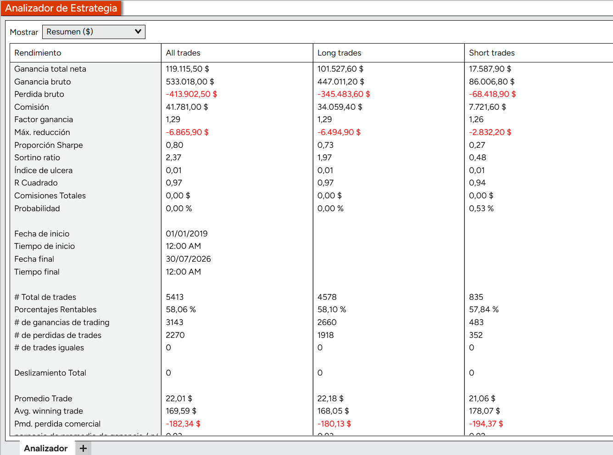Click the 119.115,50 $ net profit value
Viewport: 613px width, 455px height.
[187, 69]
